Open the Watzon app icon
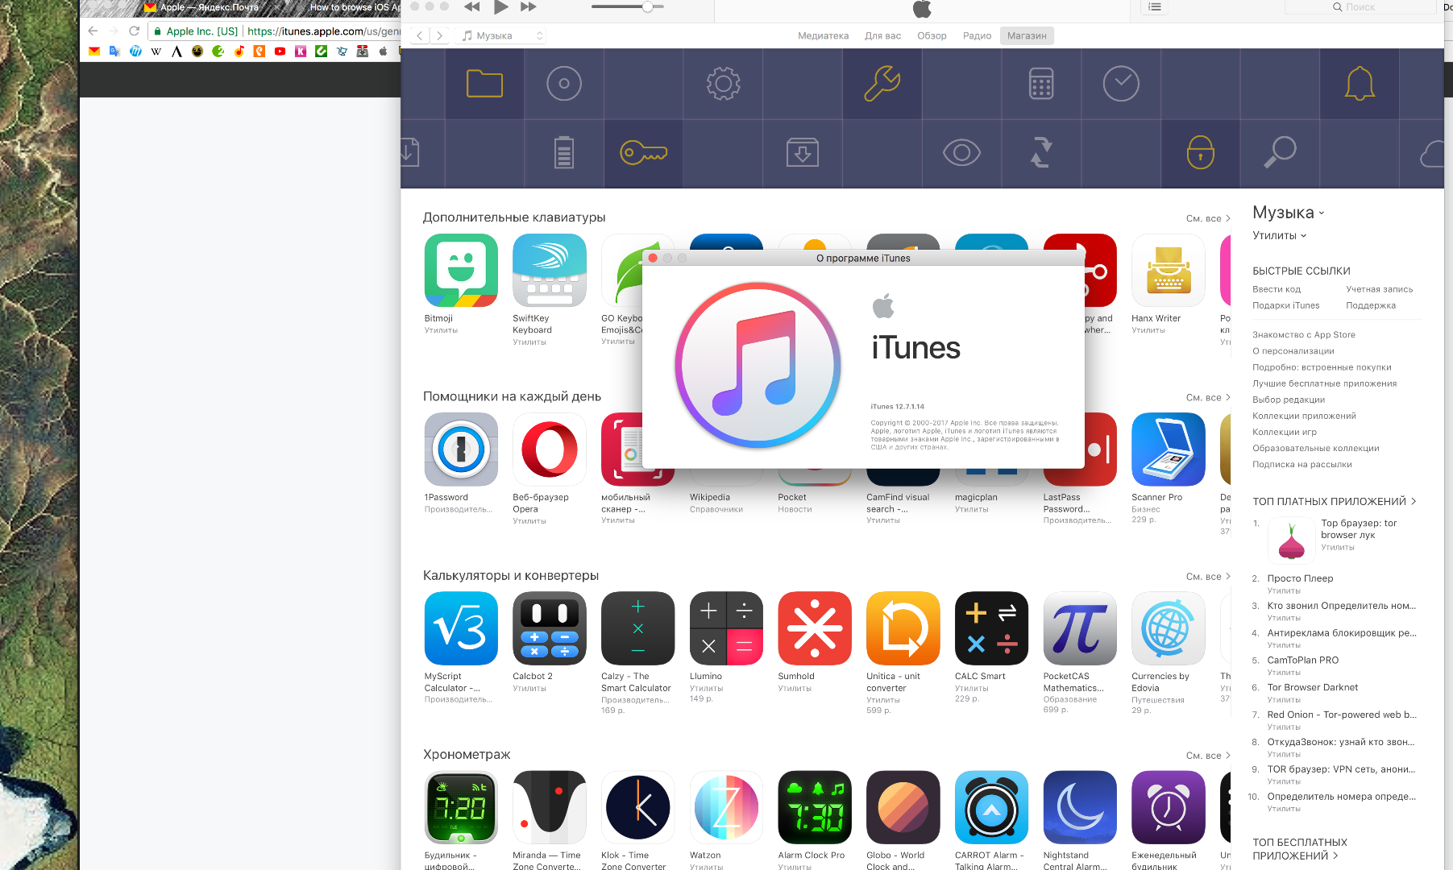 coord(726,807)
